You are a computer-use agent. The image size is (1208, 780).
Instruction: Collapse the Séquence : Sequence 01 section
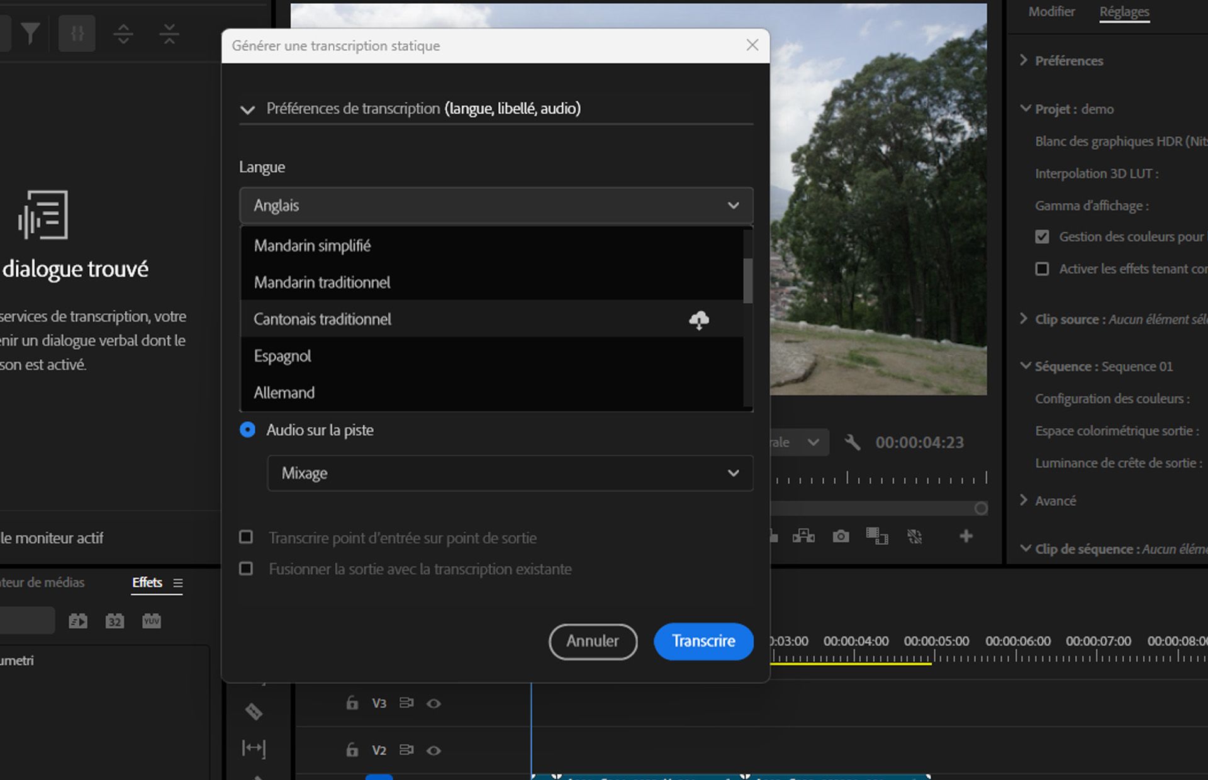1026,366
